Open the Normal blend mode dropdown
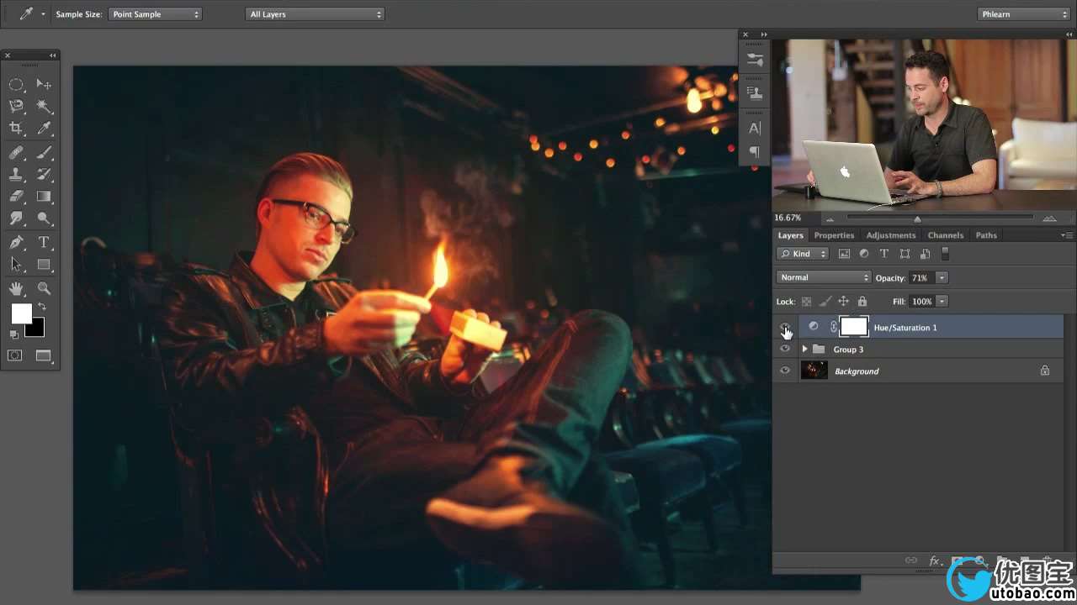The width and height of the screenshot is (1077, 605). (824, 277)
